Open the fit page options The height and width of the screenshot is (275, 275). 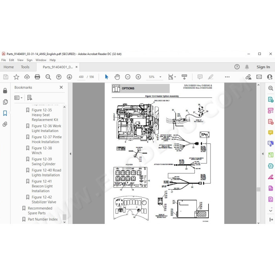point(172,77)
